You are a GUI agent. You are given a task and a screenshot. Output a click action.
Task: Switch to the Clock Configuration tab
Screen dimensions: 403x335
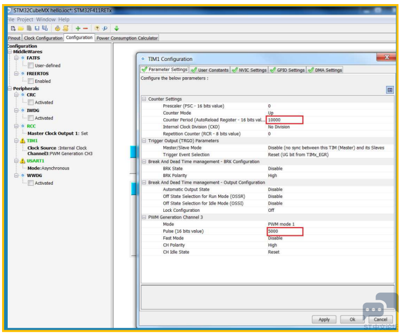click(43, 38)
